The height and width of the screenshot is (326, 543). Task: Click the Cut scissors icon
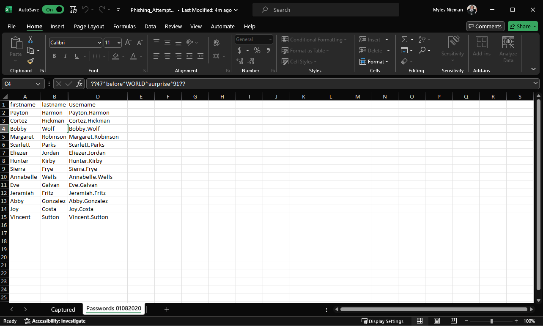pos(30,39)
